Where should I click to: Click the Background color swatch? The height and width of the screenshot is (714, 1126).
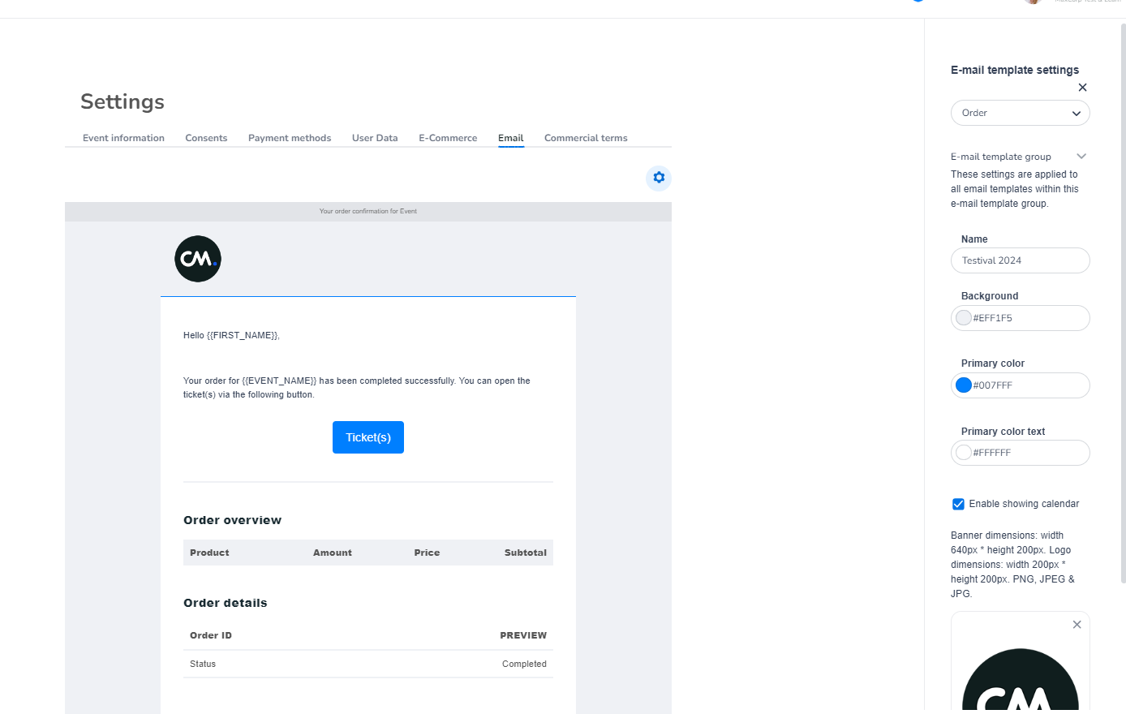964,318
